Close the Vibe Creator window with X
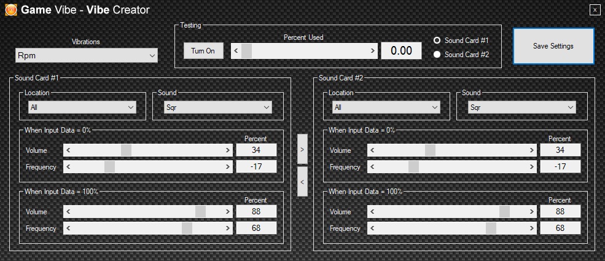The width and height of the screenshot is (605, 261). (595, 10)
